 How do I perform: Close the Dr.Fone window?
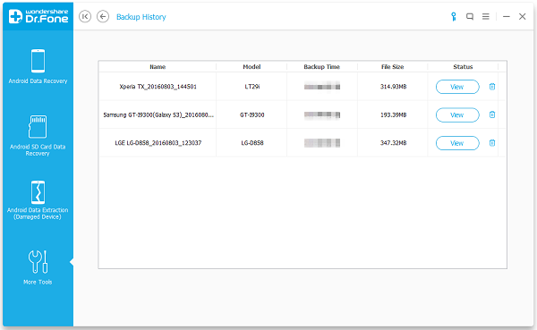pos(522,16)
